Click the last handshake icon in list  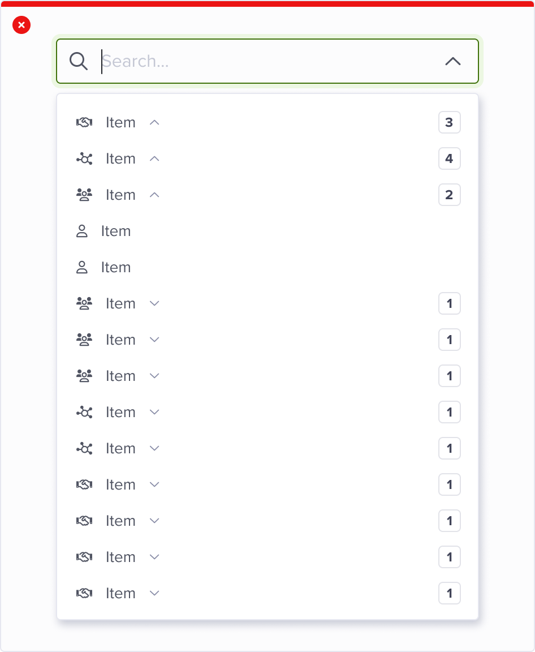(84, 593)
